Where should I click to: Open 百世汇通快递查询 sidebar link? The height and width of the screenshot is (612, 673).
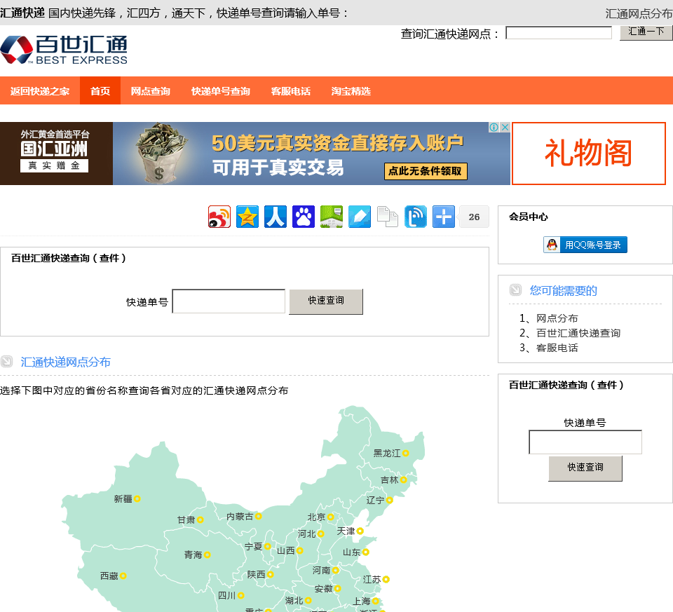(578, 333)
